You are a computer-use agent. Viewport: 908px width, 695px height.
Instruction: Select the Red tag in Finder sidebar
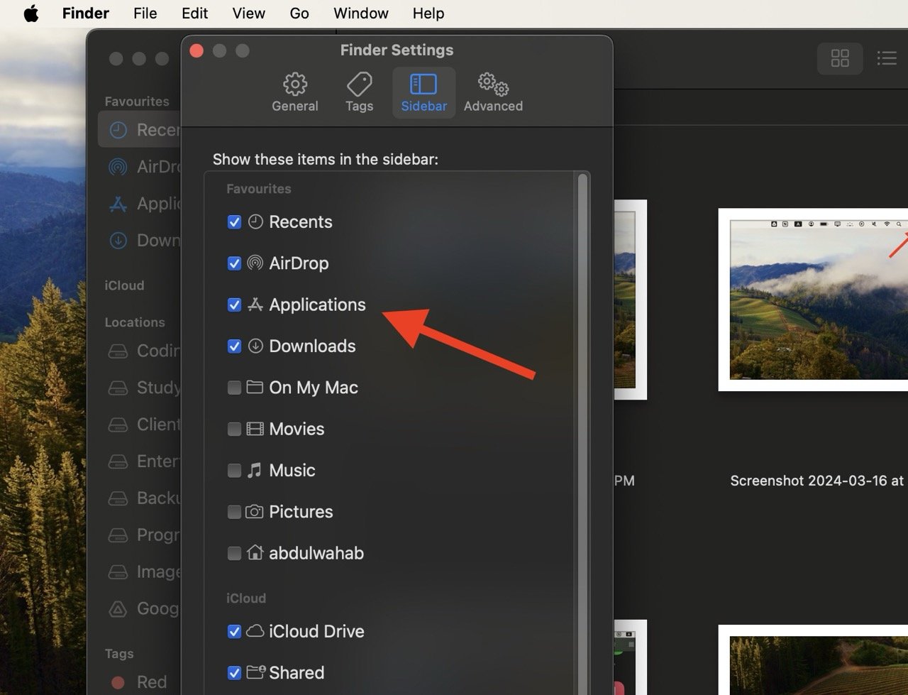coord(140,682)
